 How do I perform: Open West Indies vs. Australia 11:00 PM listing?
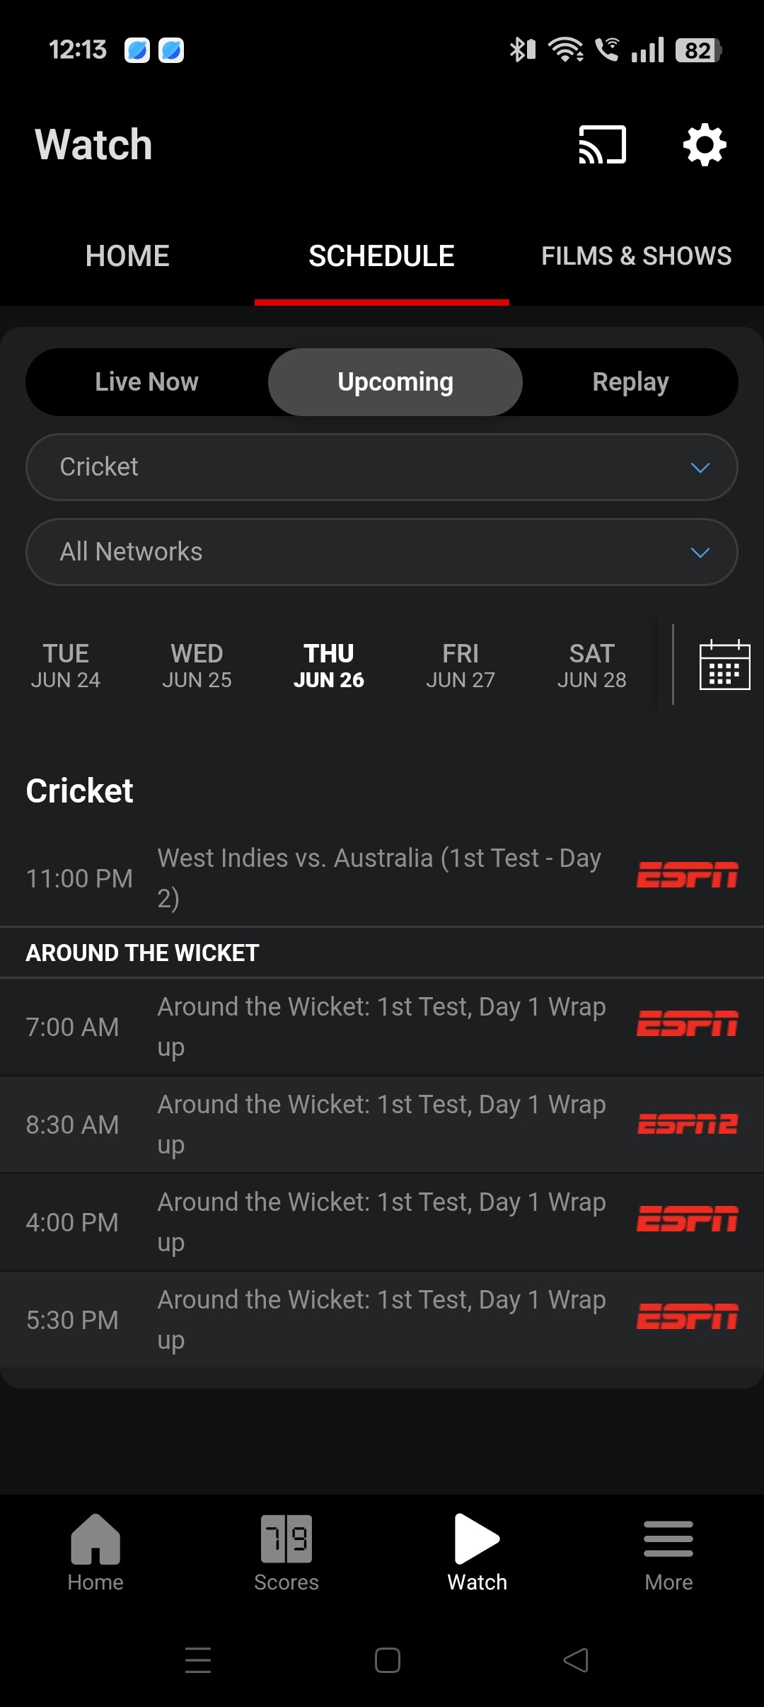(x=379, y=878)
